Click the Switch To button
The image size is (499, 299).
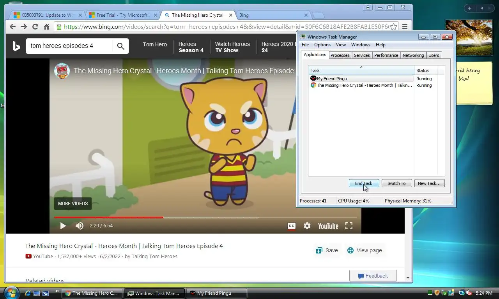click(396, 183)
